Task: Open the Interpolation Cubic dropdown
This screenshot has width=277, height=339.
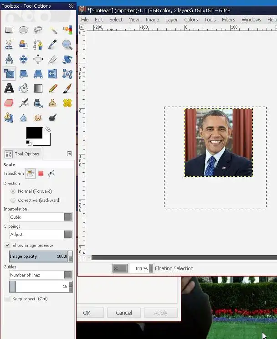Action: [x=41, y=217]
